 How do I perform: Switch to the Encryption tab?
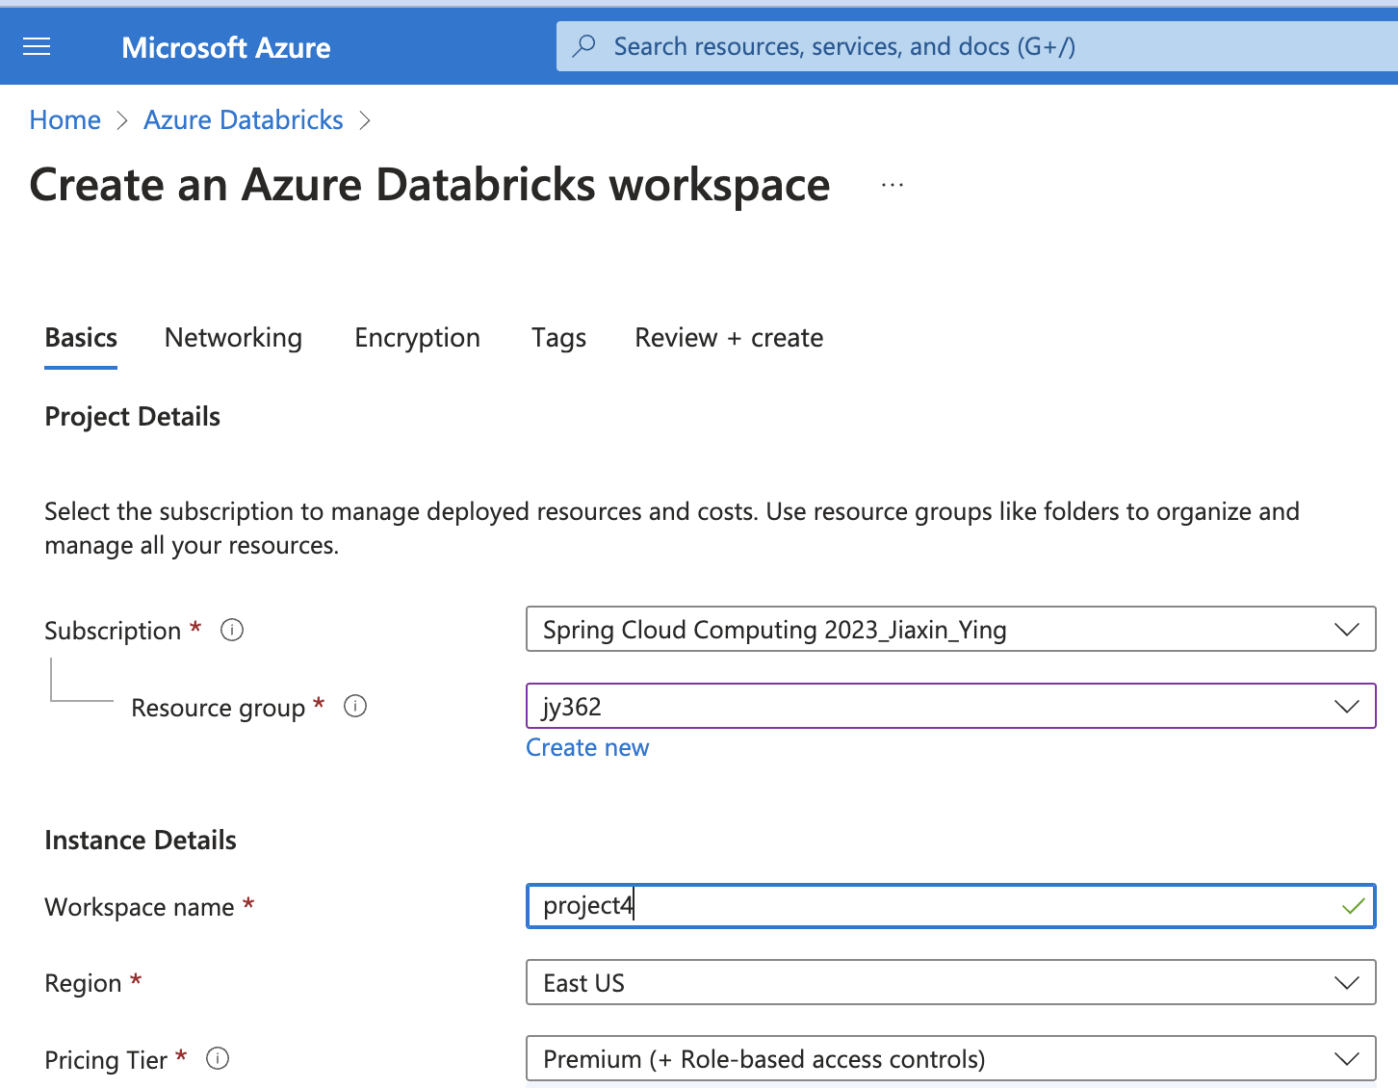[417, 338]
